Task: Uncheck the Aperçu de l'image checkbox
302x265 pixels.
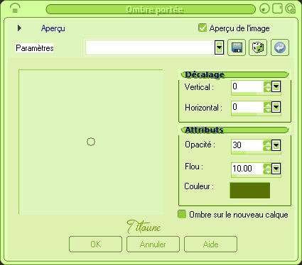Action: pyautogui.click(x=203, y=28)
